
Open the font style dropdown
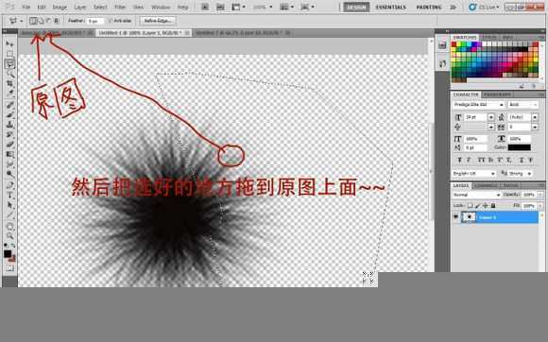(522, 105)
